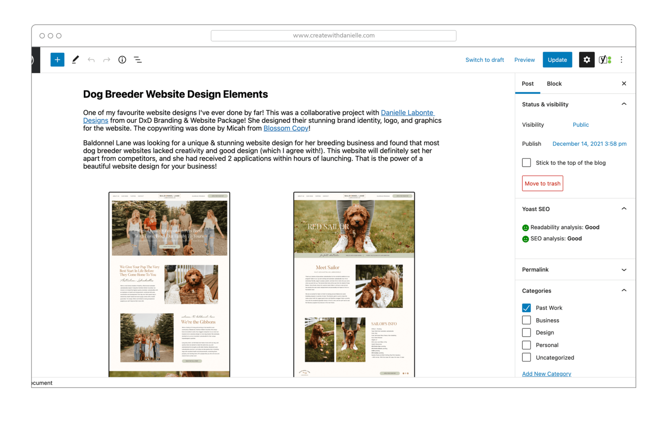
Task: Undo the last change
Action: pos(91,60)
